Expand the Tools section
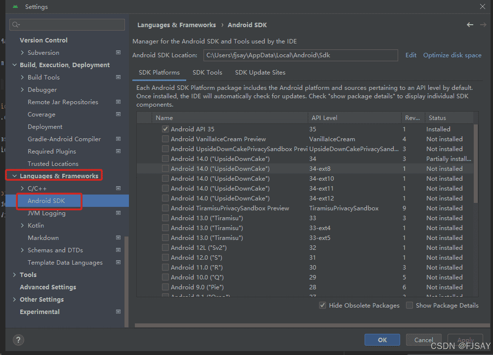 14,275
